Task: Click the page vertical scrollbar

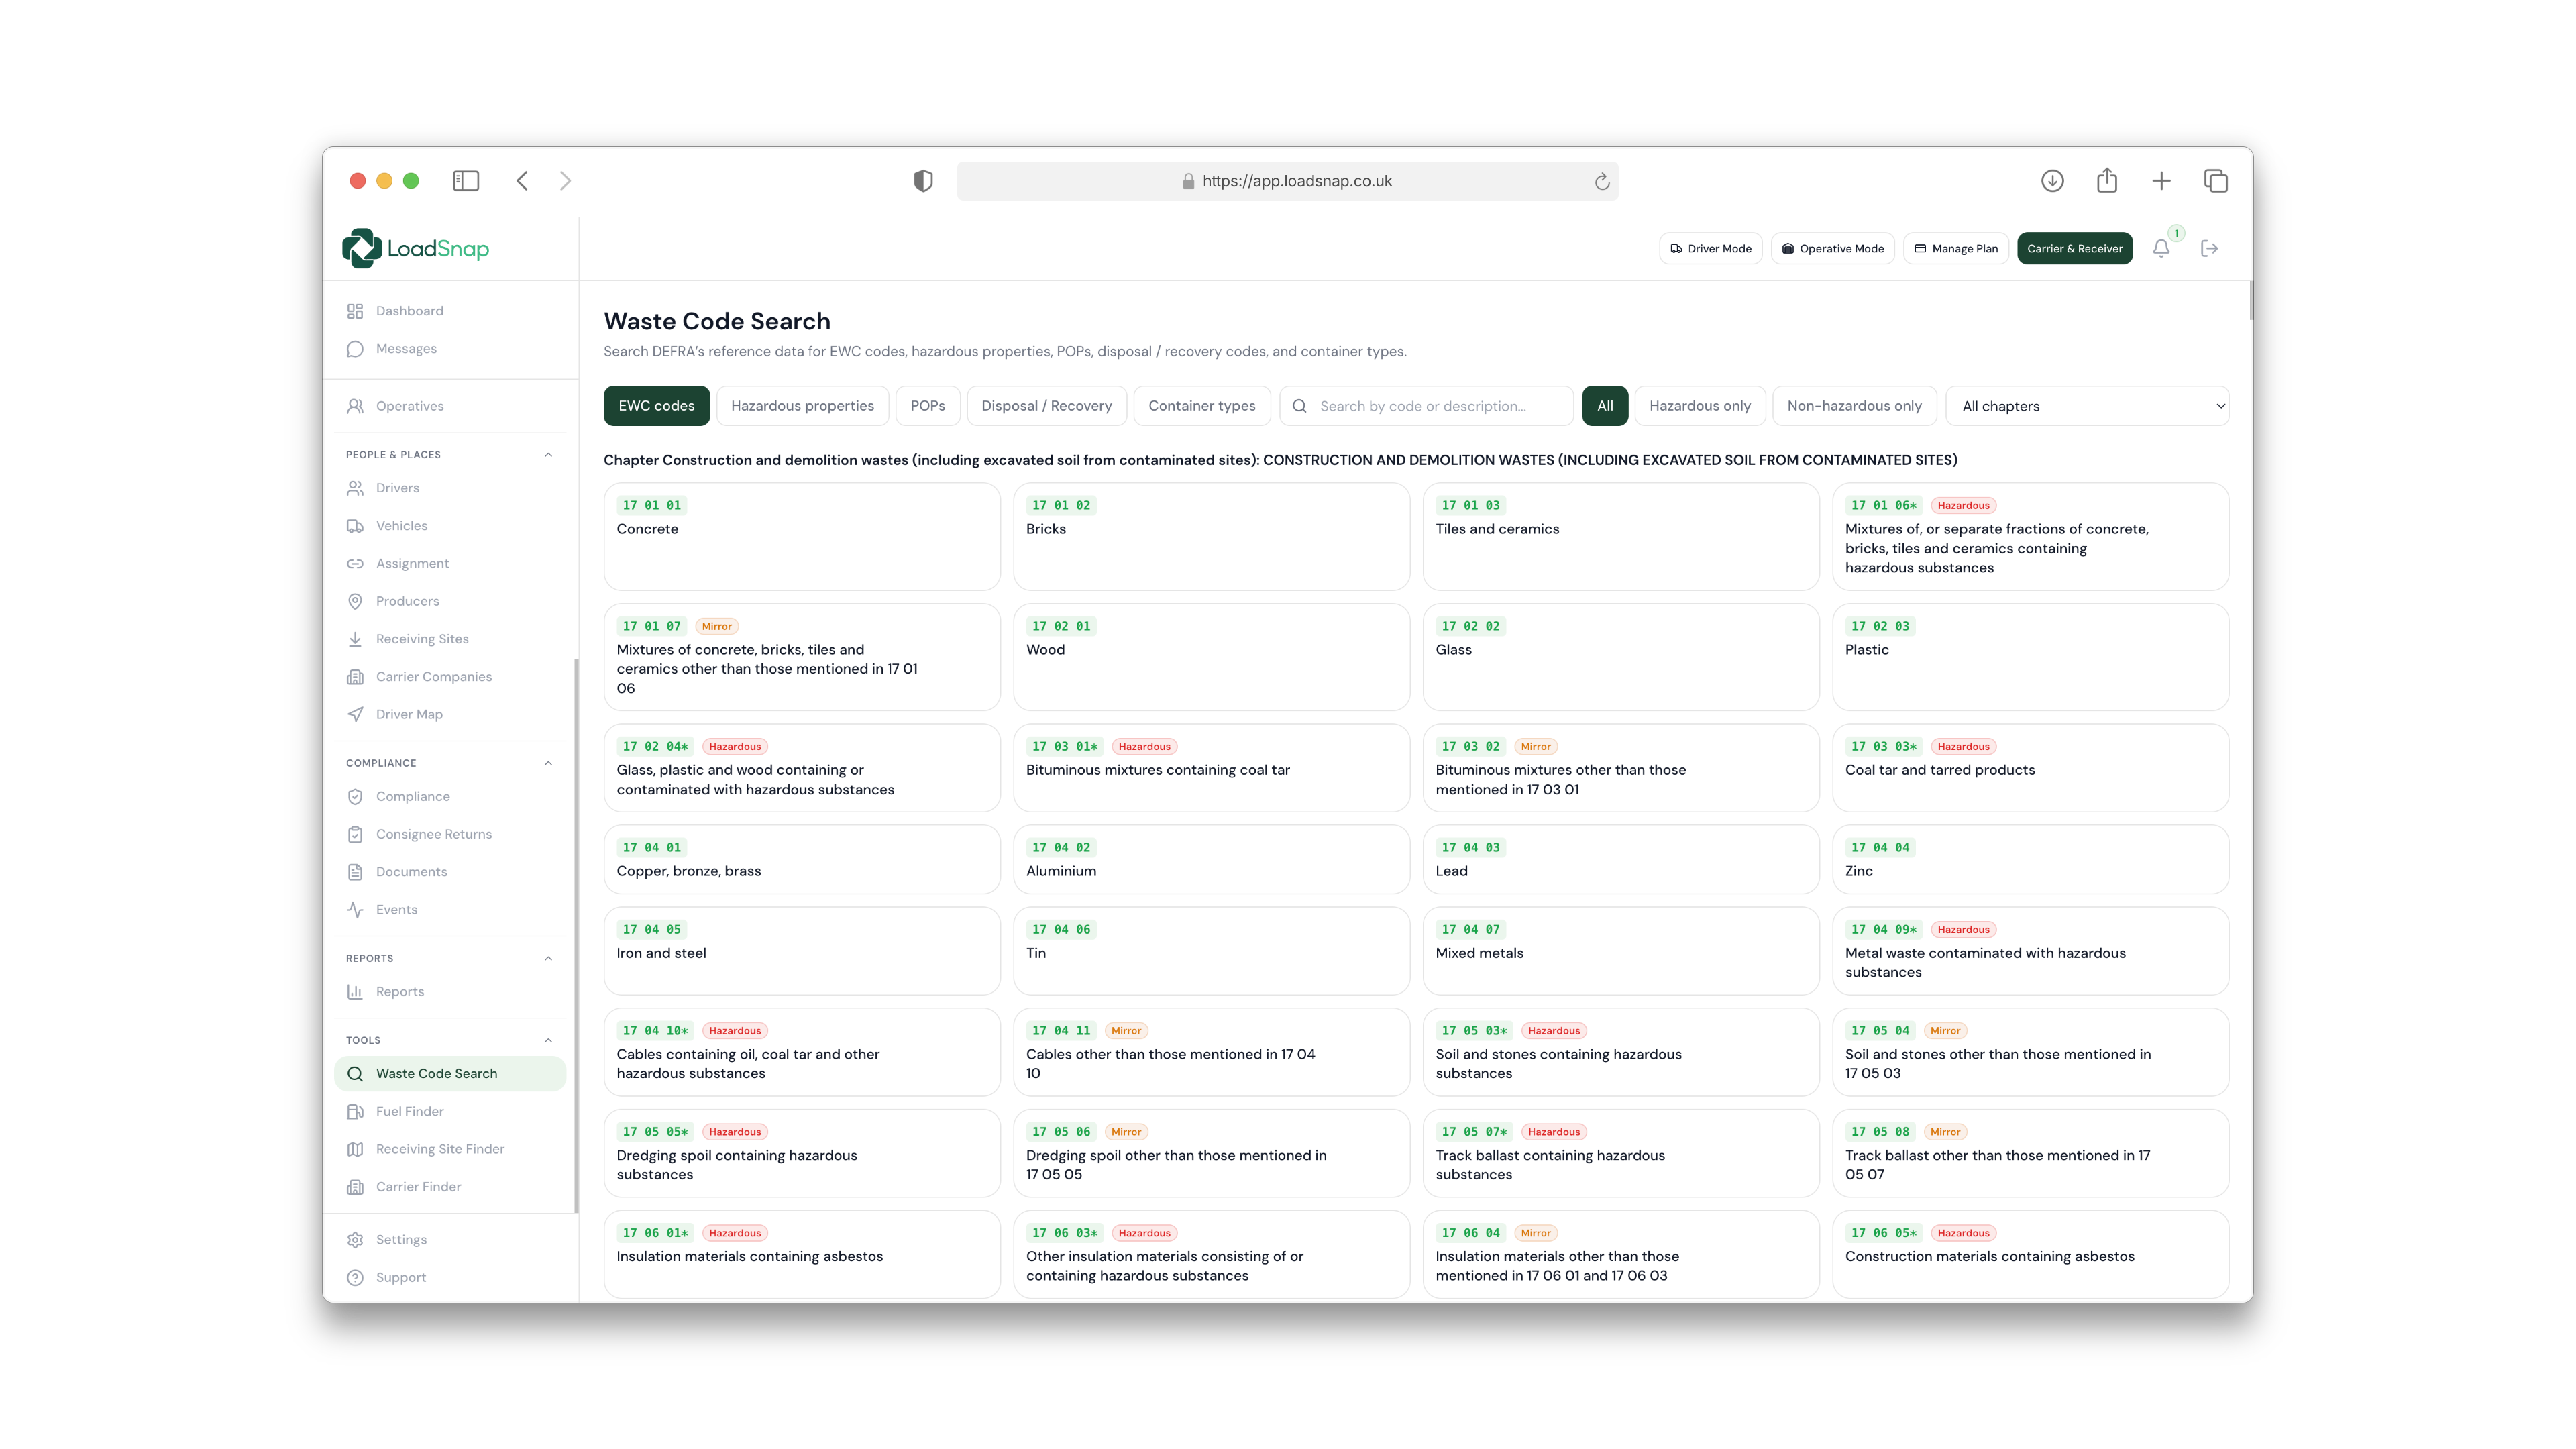Action: [x=2250, y=301]
